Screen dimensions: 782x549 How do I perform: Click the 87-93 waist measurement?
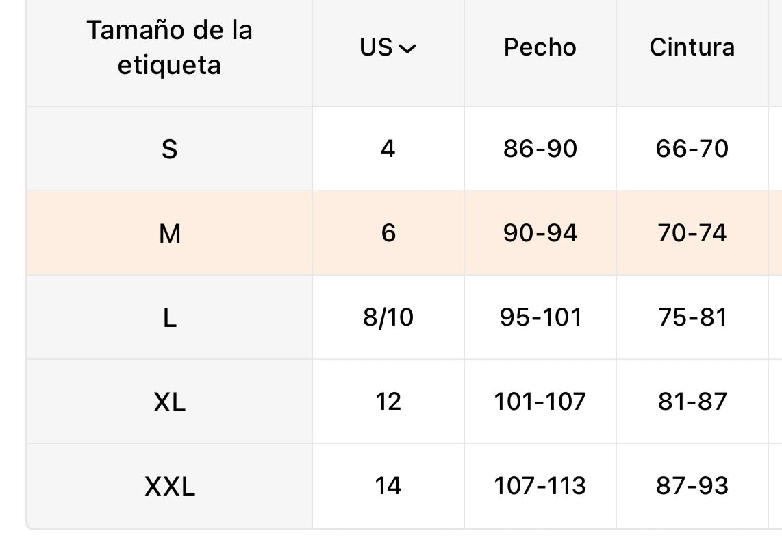(692, 486)
